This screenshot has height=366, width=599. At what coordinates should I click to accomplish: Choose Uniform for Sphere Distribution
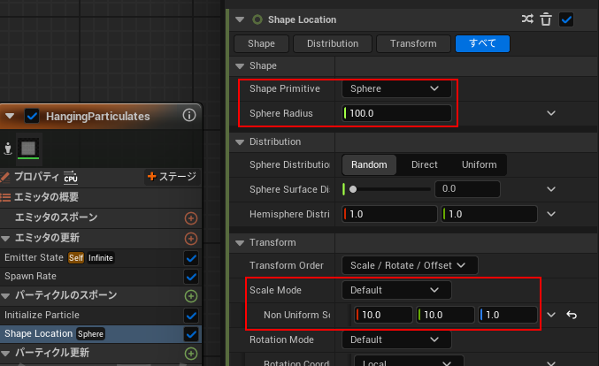point(479,164)
